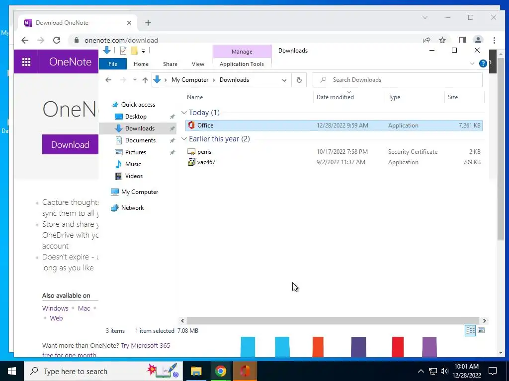Open Desktop in navigation pane

136,117
